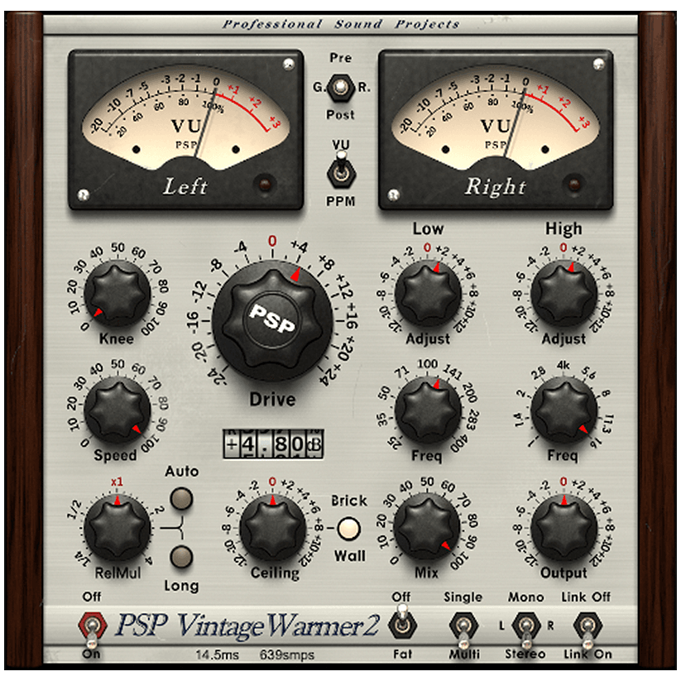This screenshot has height=681, width=681.
Task: Click the Right meter overload LED
Action: [x=574, y=183]
